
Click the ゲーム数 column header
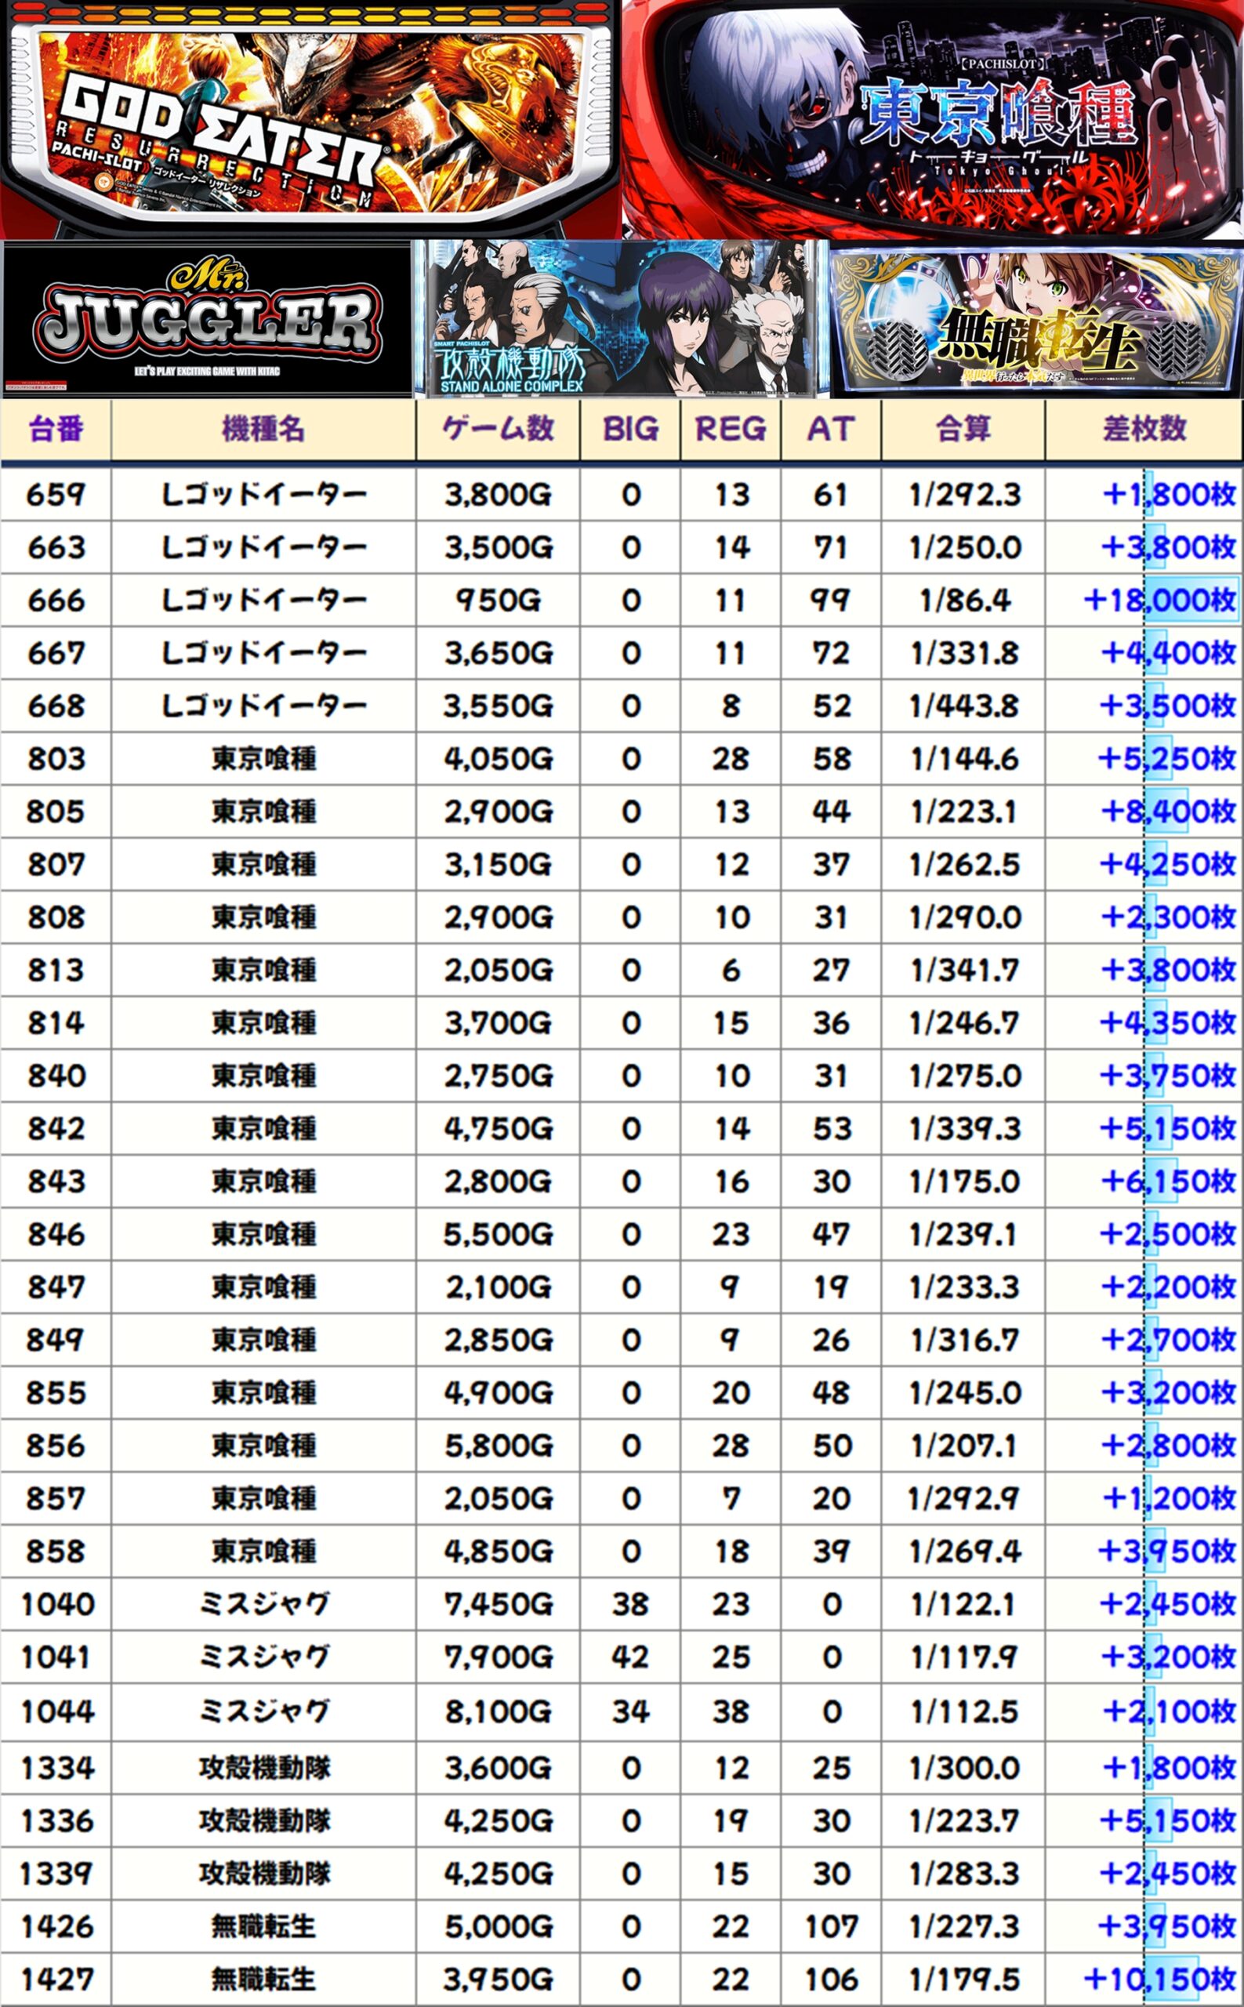pyautogui.click(x=498, y=430)
